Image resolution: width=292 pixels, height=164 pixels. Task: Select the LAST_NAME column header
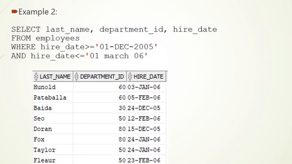coord(53,77)
